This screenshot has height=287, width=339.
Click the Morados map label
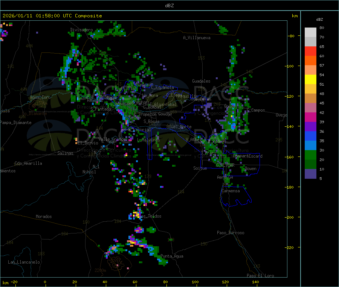[44, 216]
